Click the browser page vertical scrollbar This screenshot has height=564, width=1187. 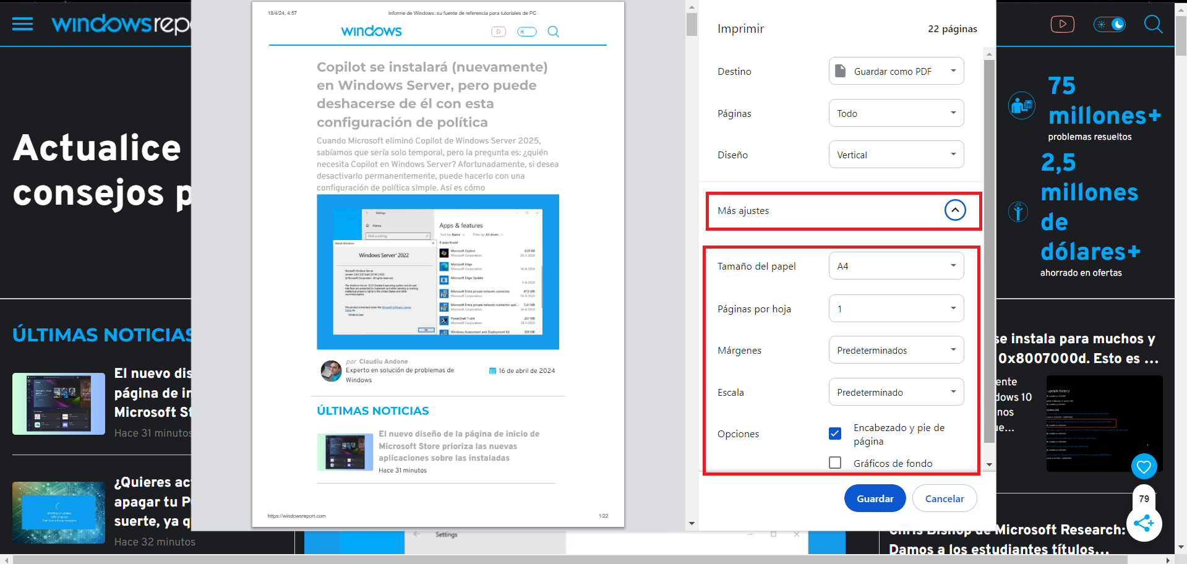(1181, 35)
